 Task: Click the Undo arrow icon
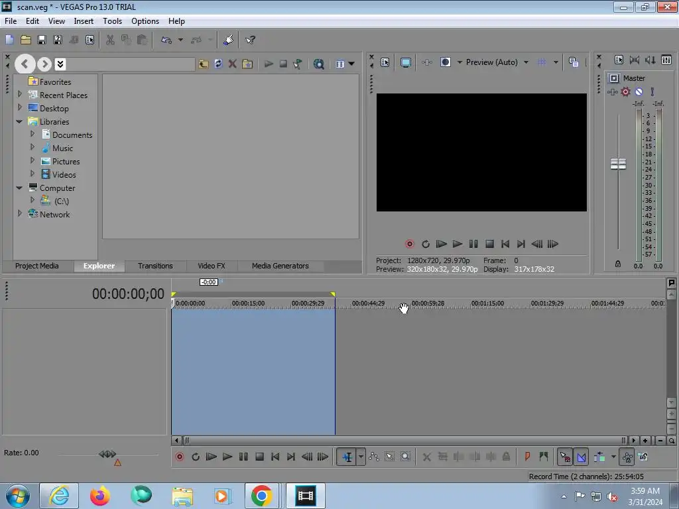166,40
